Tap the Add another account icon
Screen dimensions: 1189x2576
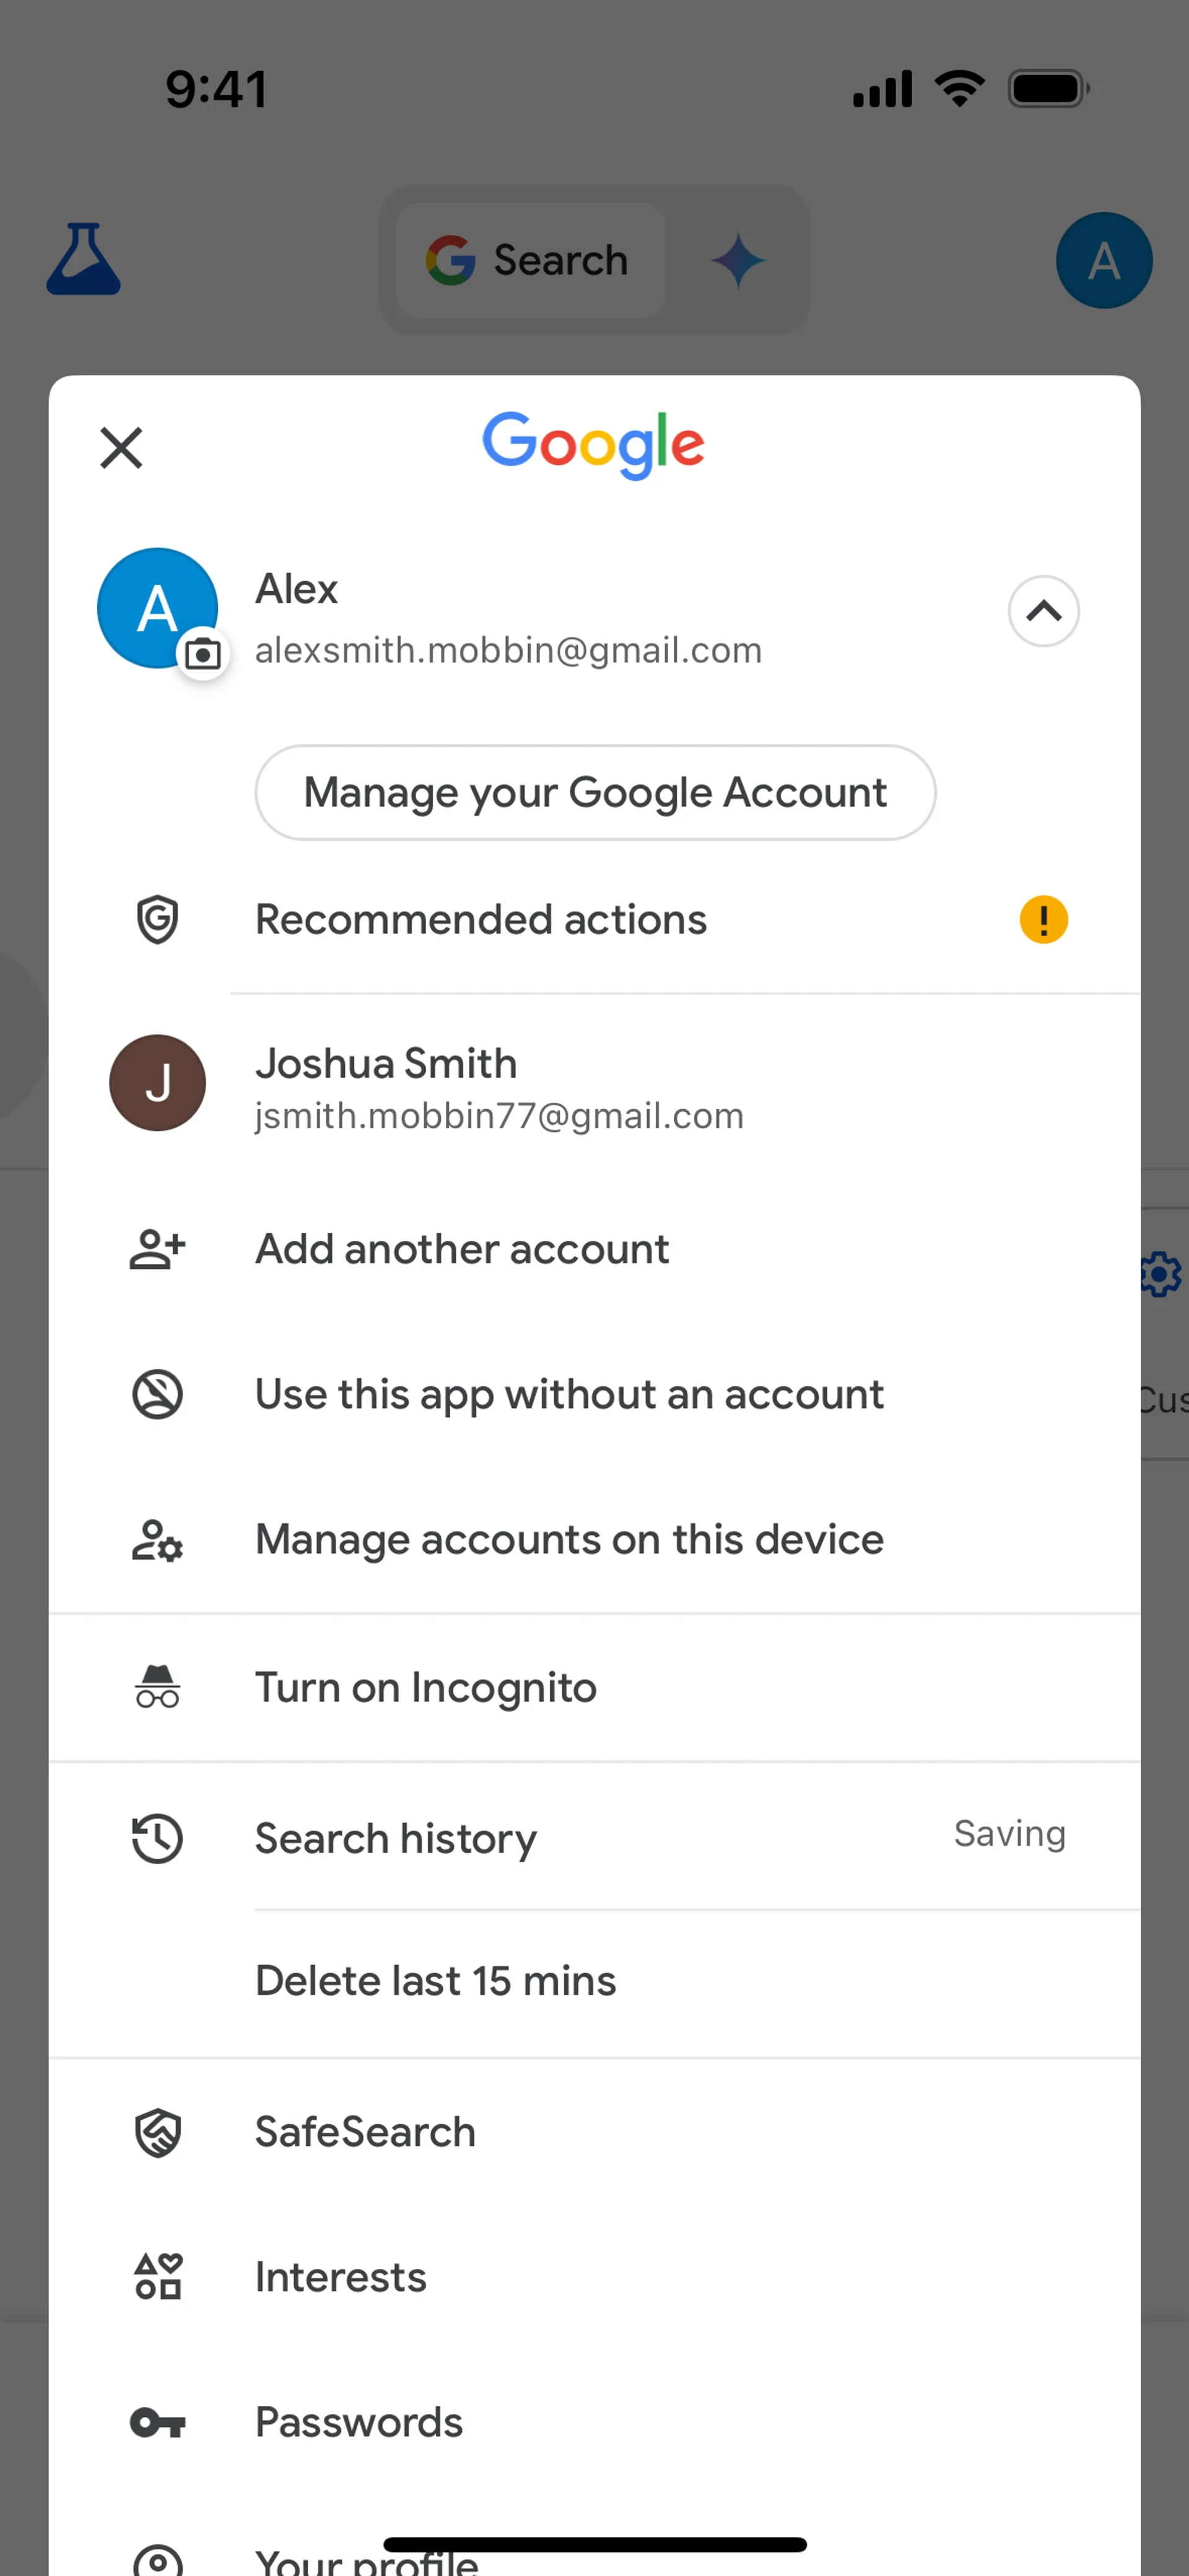157,1249
